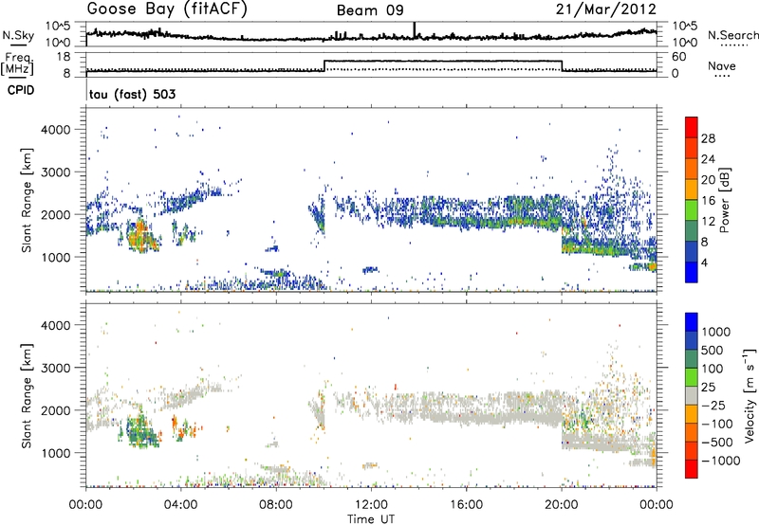Viewport: 759px width, 525px height.
Task: Click the gray -25 to 25 Velocity bar segment
Action: (692, 396)
